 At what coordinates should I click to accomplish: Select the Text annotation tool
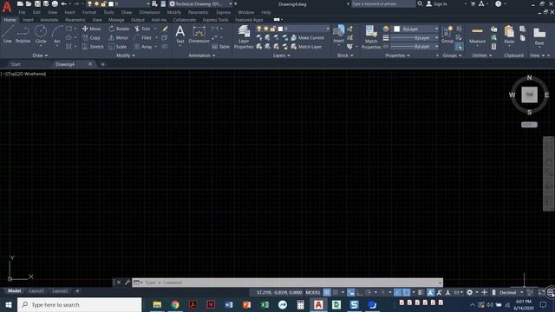click(180, 35)
